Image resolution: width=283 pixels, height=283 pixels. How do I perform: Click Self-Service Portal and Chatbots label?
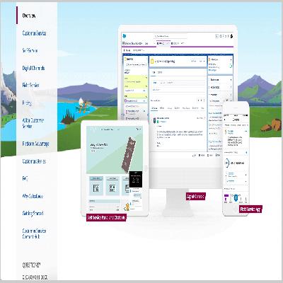[x=106, y=218]
